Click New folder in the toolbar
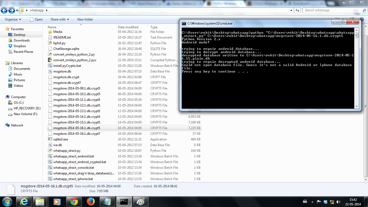 (85, 19)
